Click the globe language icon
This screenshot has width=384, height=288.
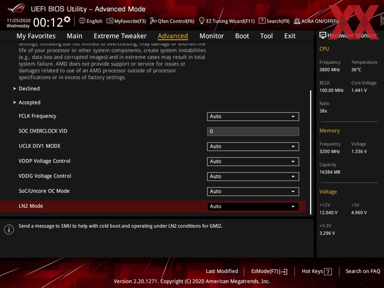tap(82, 21)
